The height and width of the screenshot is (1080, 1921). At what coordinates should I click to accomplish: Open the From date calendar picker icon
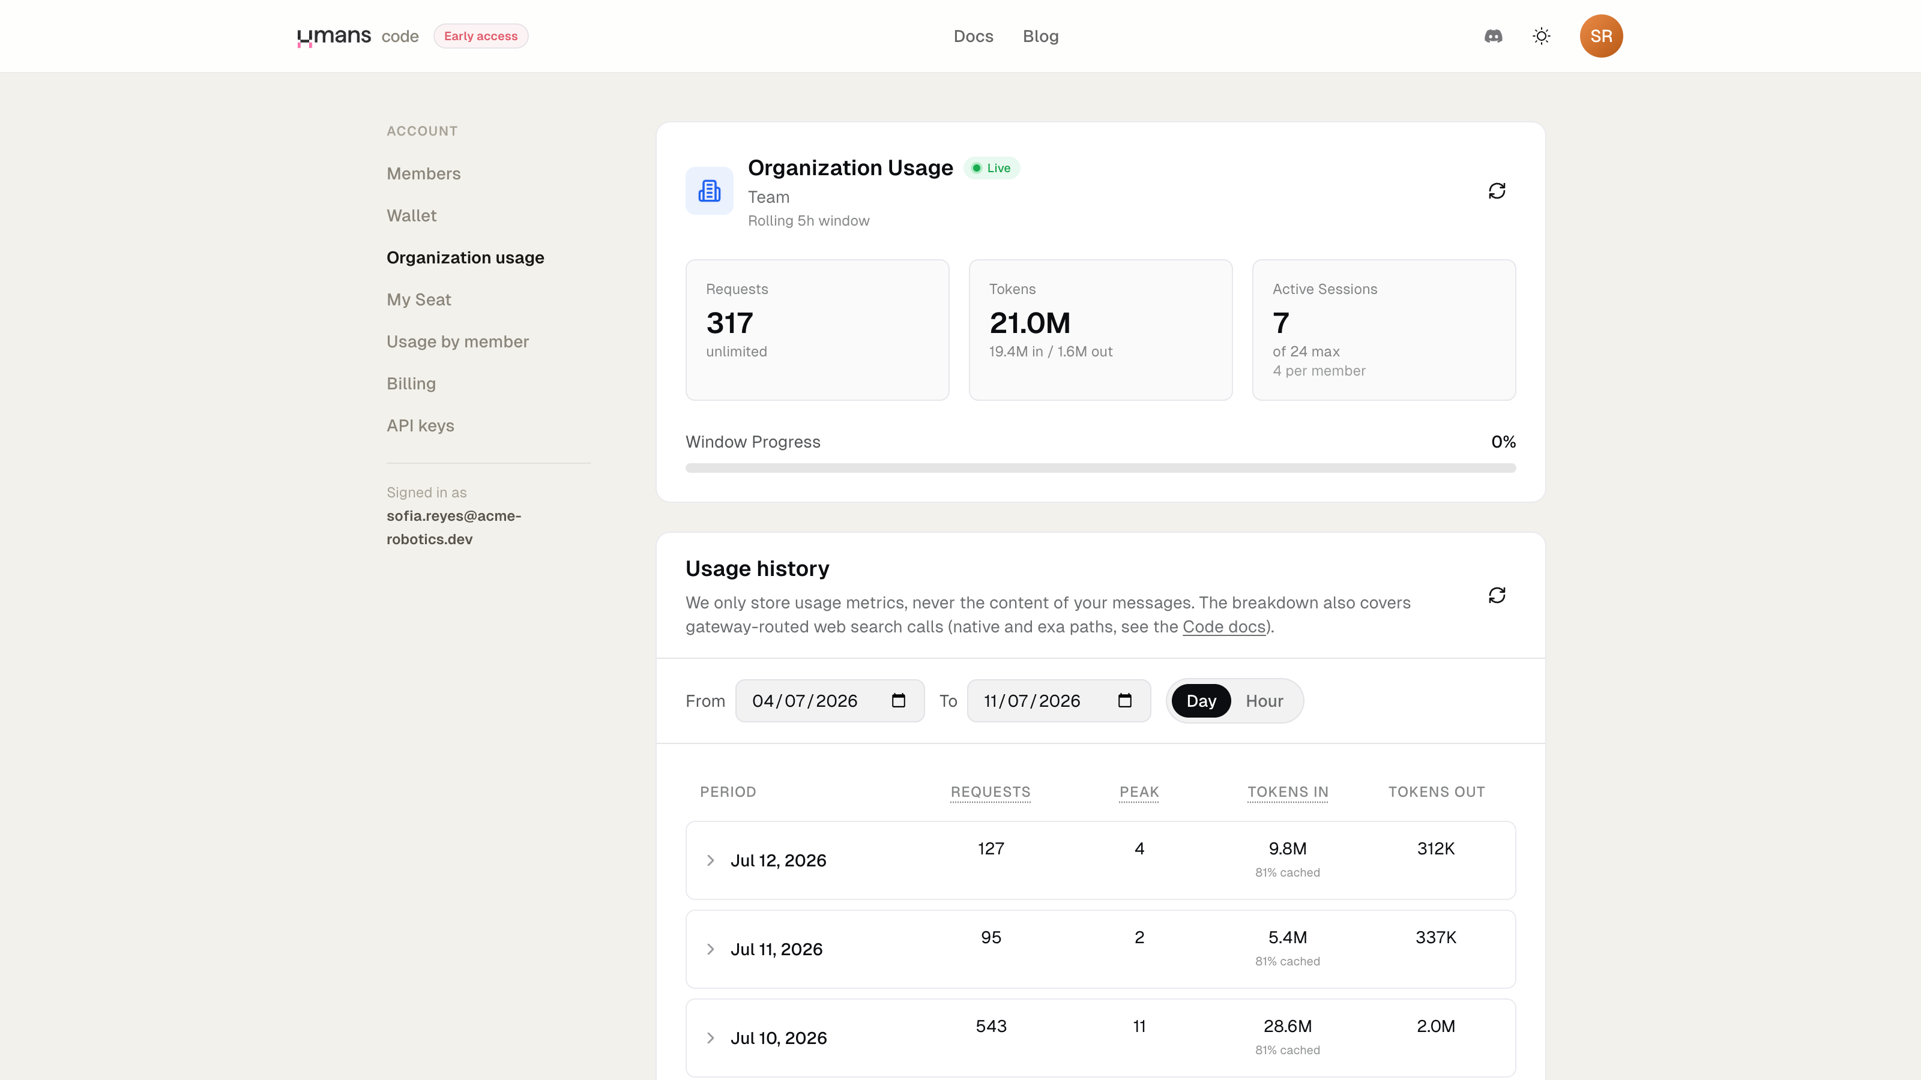[x=899, y=701]
